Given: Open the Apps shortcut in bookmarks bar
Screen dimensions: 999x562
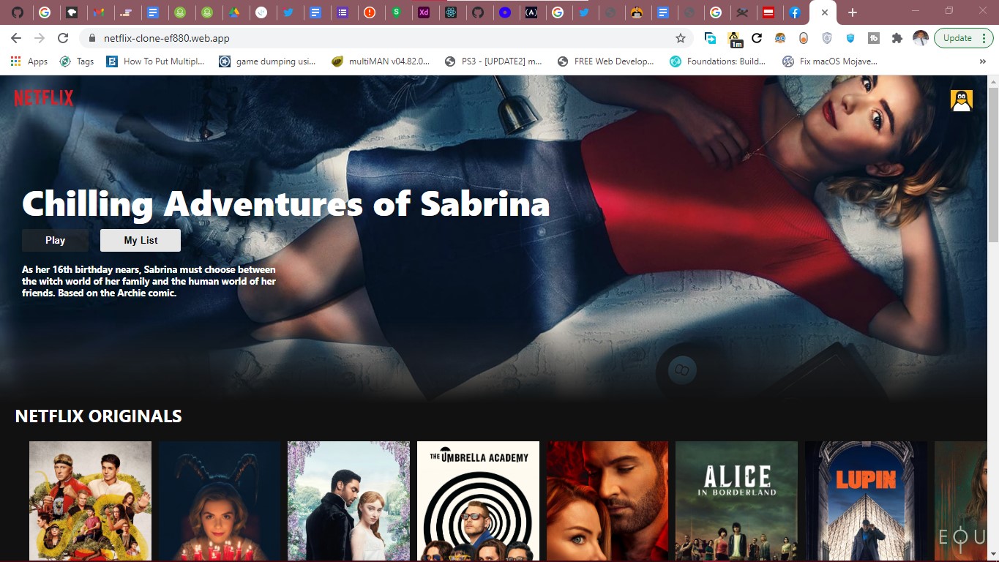Looking at the screenshot, I should point(29,61).
